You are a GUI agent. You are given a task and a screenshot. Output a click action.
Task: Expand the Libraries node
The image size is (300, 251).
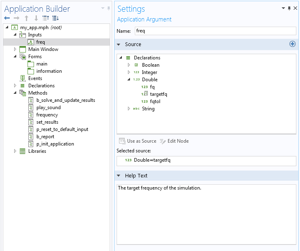(x=15, y=151)
